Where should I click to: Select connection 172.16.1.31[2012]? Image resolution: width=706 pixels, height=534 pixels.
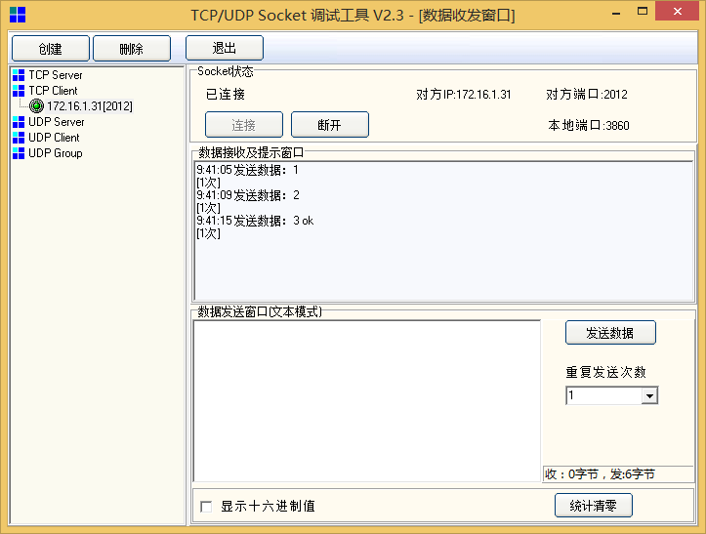click(90, 106)
